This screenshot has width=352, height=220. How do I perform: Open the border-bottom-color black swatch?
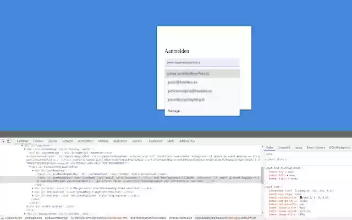(301, 197)
